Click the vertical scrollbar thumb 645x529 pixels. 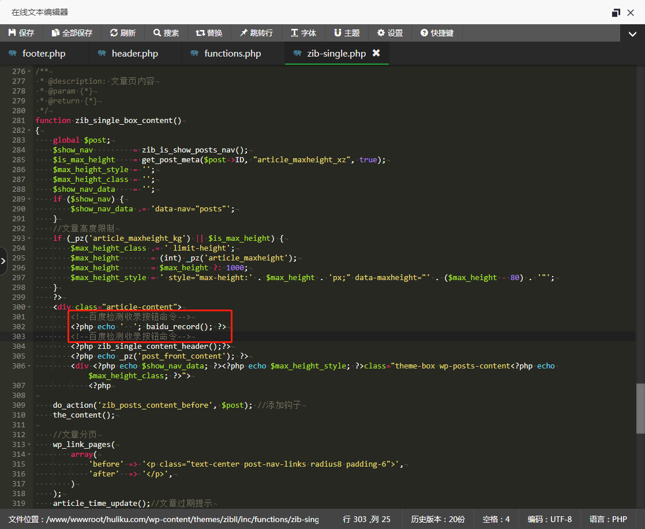[x=640, y=408]
